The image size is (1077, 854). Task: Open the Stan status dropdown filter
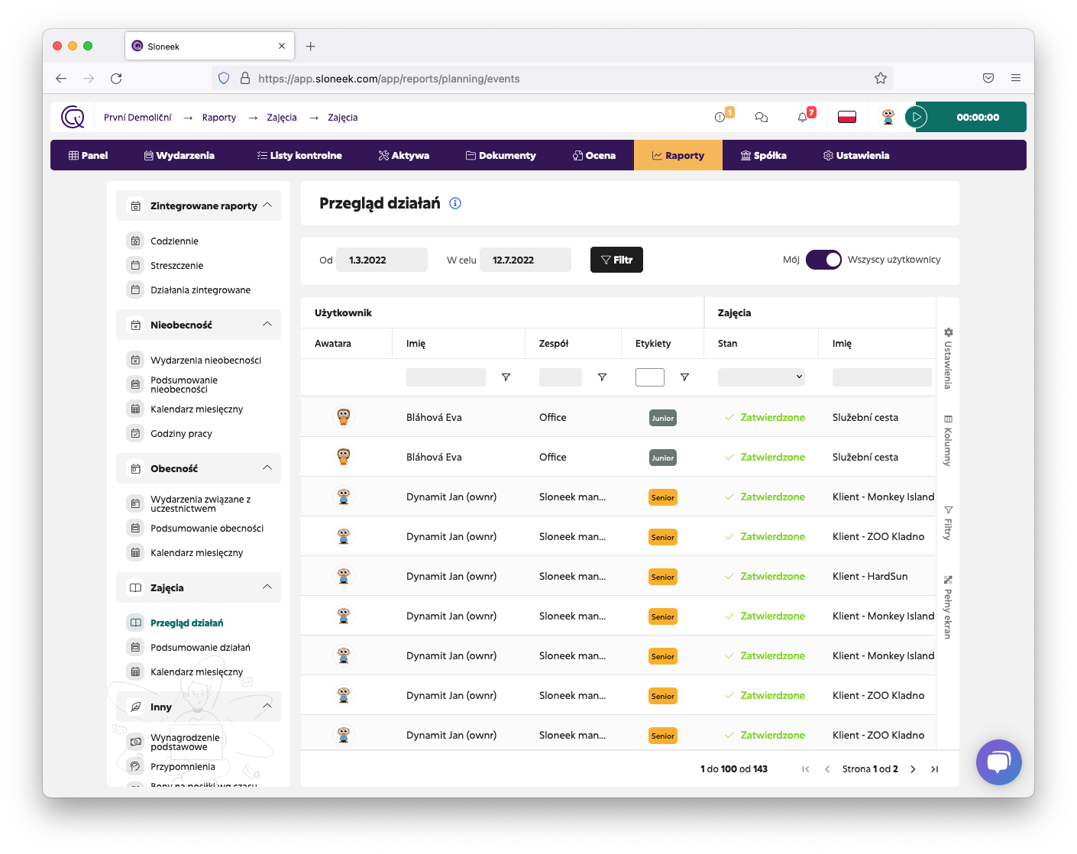[x=761, y=377]
